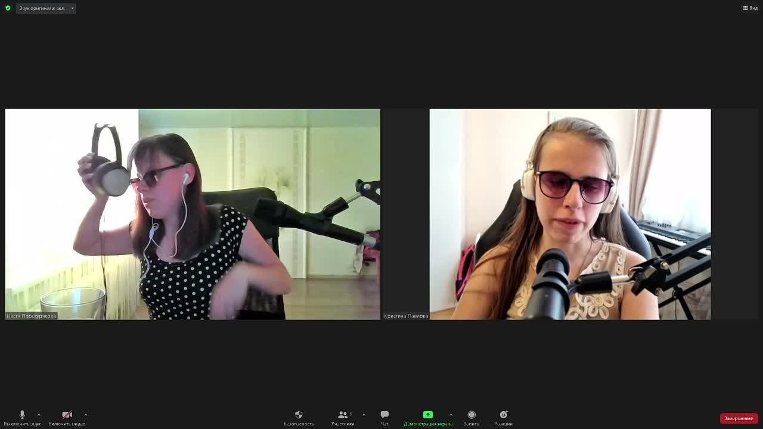The width and height of the screenshot is (763, 429).
Task: Click the View grid icon
Action: 745,8
